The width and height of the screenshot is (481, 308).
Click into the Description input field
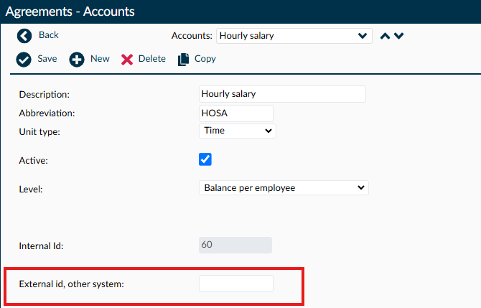point(282,94)
